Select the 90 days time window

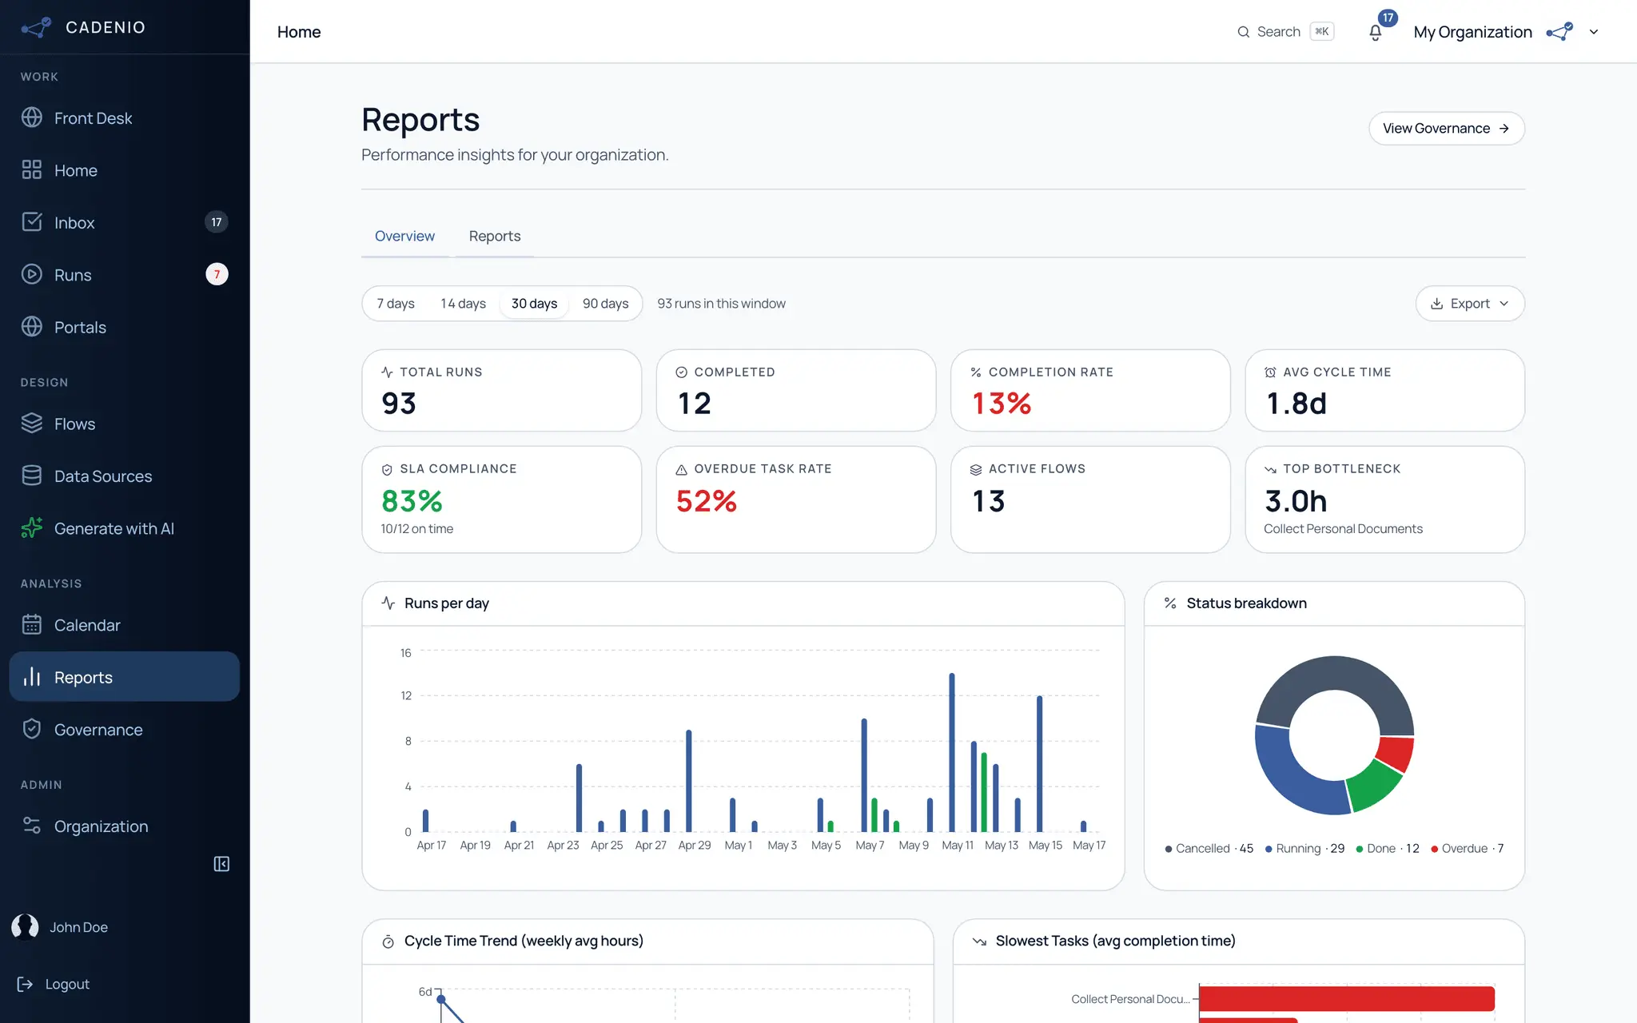[x=605, y=304]
